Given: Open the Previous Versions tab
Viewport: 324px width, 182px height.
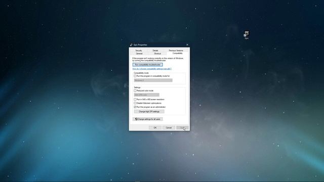Looking at the screenshot, I should (176, 51).
